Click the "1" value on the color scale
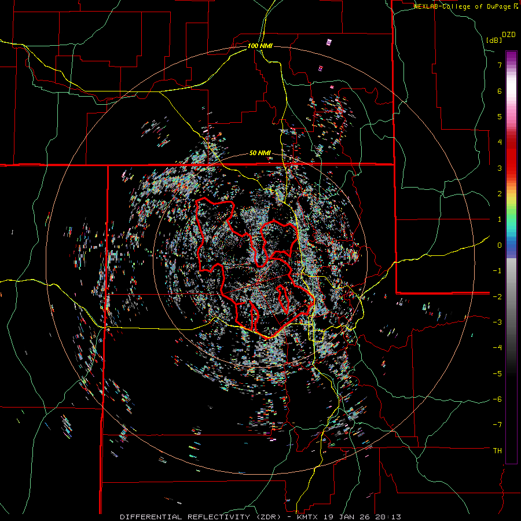Image resolution: width=521 pixels, height=521 pixels. [500, 219]
